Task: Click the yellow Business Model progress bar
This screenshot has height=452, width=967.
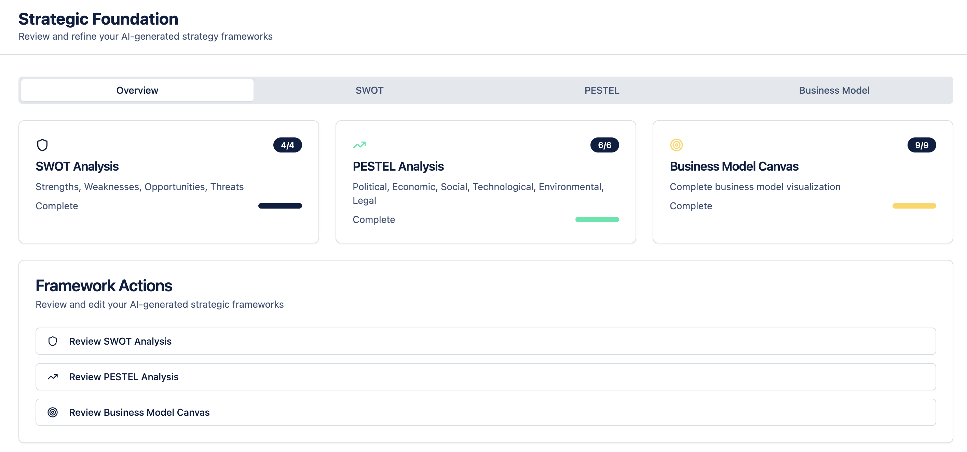Action: pyautogui.click(x=914, y=205)
